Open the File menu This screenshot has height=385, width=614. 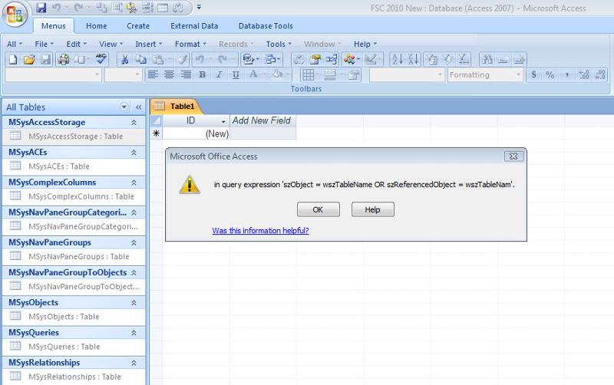pos(45,44)
